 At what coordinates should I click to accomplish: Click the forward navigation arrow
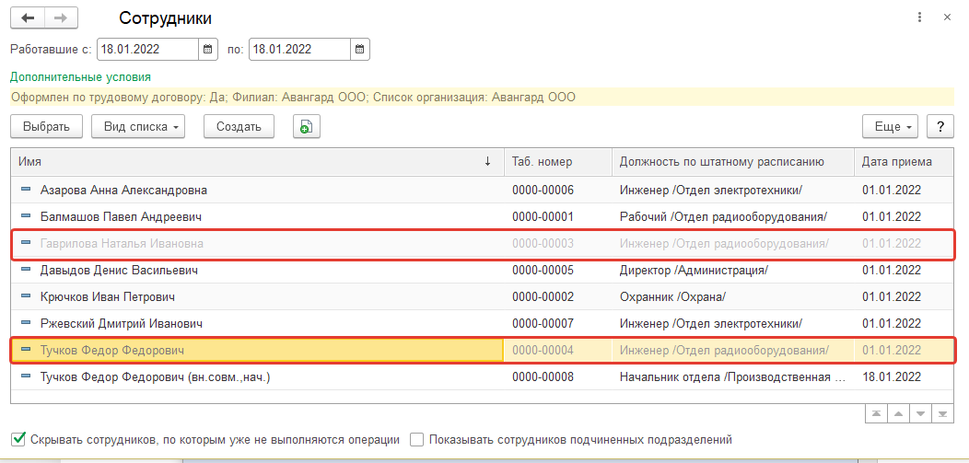[61, 18]
